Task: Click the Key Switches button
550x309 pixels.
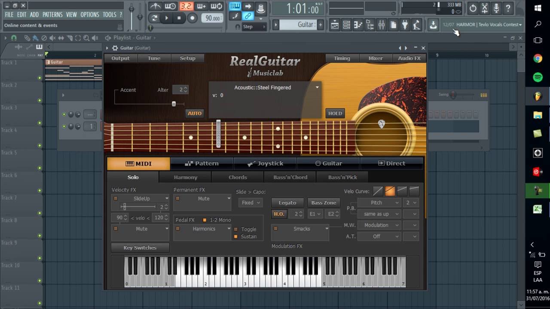Action: pyautogui.click(x=140, y=248)
